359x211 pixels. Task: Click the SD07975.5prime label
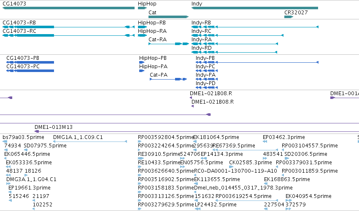point(45,146)
